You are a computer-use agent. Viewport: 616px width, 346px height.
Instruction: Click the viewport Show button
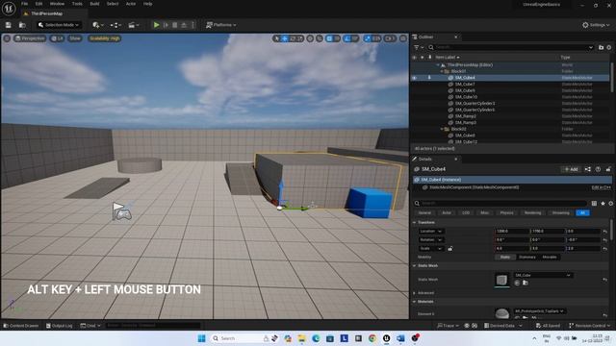click(75, 38)
